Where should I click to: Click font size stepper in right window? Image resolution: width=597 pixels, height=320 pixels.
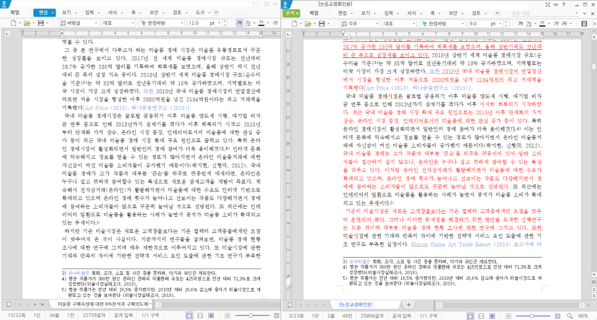pyautogui.click(x=506, y=23)
